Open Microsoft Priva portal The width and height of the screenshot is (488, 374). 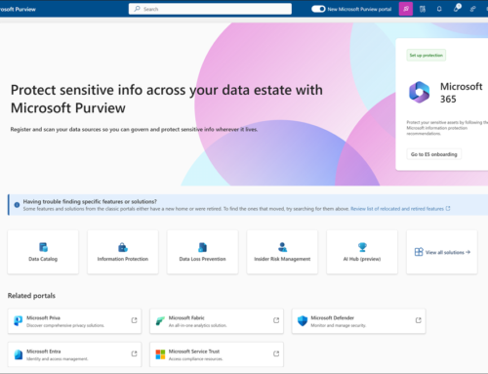coord(74,321)
